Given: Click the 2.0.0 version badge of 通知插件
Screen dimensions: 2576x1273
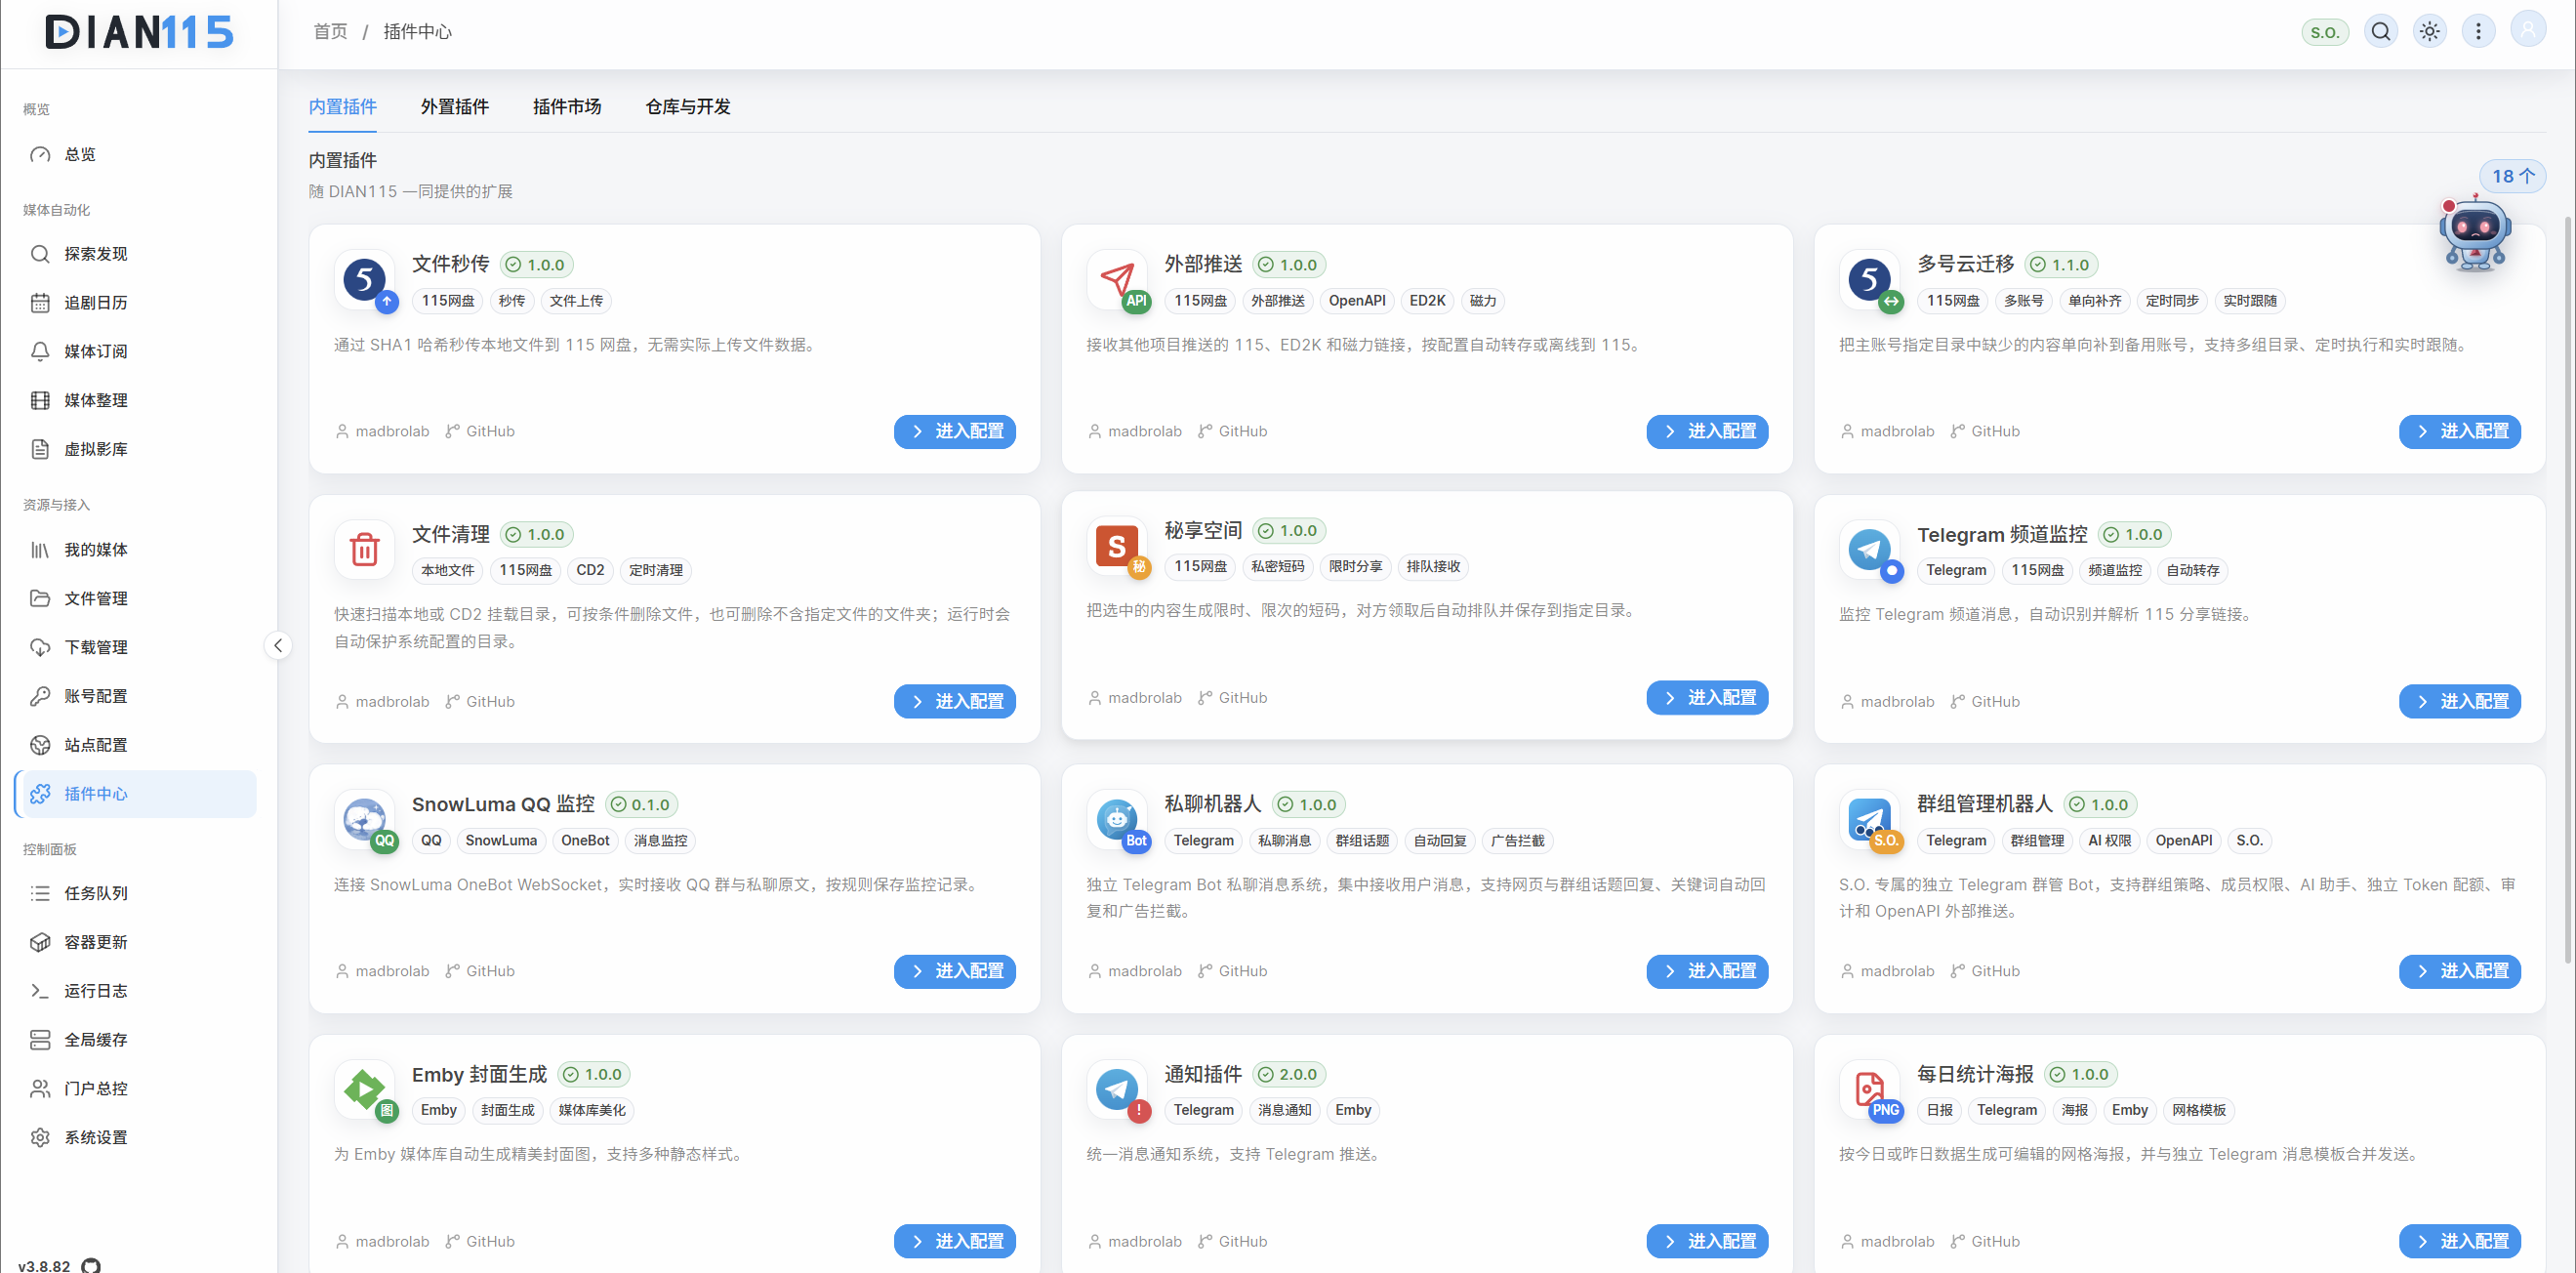Looking at the screenshot, I should 1289,1074.
